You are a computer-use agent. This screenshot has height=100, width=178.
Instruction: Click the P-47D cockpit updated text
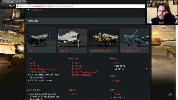[x=41, y=80]
